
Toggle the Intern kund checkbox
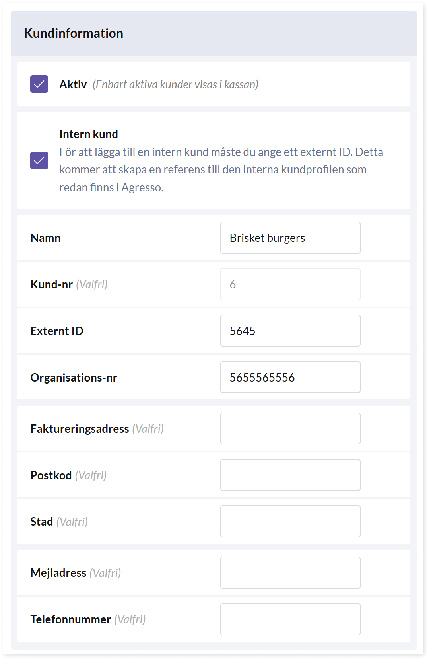click(39, 160)
